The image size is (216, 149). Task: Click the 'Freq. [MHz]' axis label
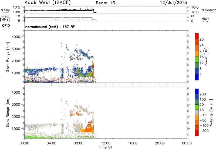coord(5,18)
